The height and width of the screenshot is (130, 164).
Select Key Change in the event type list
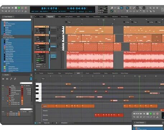(9, 58)
